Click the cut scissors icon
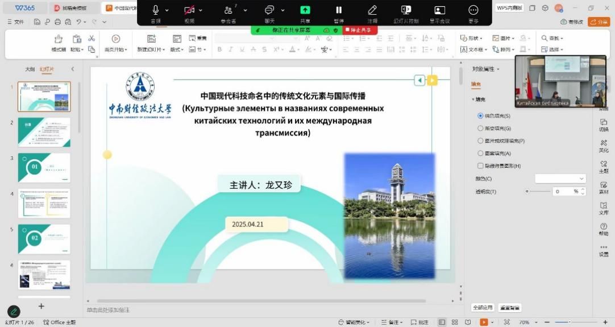The image size is (615, 327). pyautogui.click(x=91, y=38)
